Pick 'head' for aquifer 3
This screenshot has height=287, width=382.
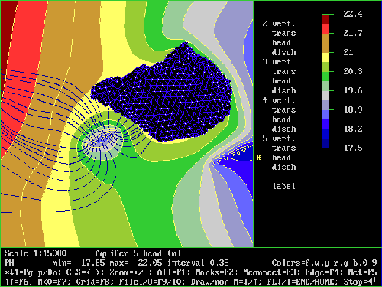(x=281, y=81)
